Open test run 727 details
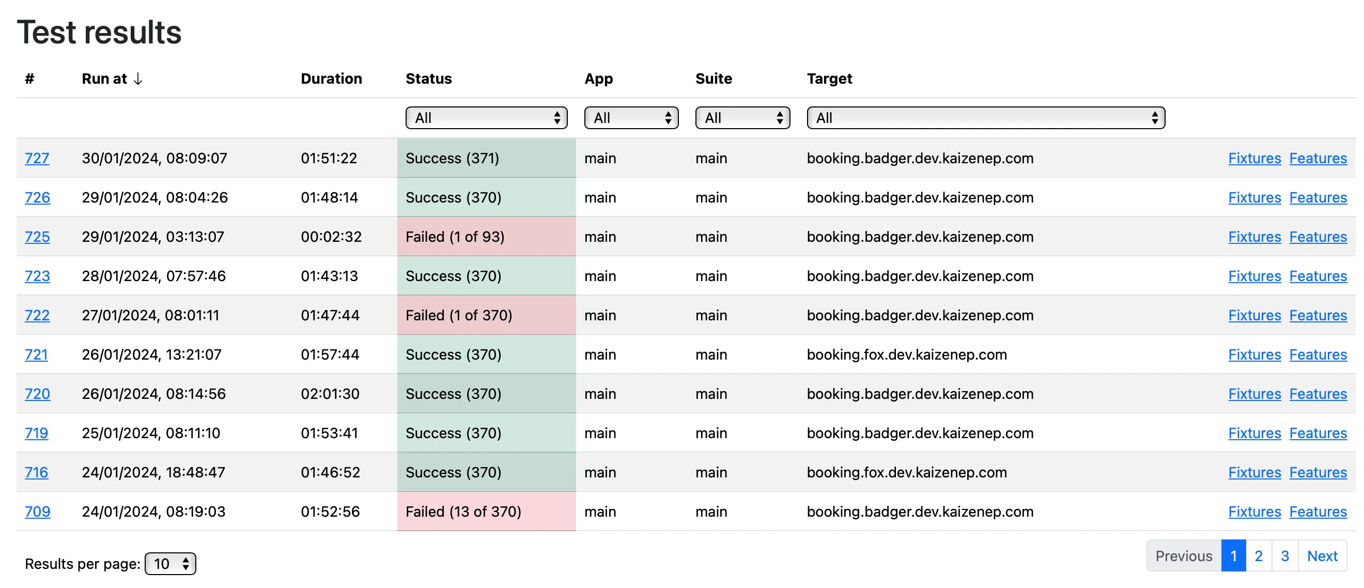 37,158
